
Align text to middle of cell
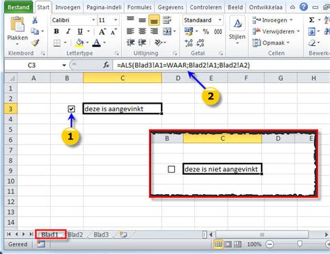click(142, 20)
